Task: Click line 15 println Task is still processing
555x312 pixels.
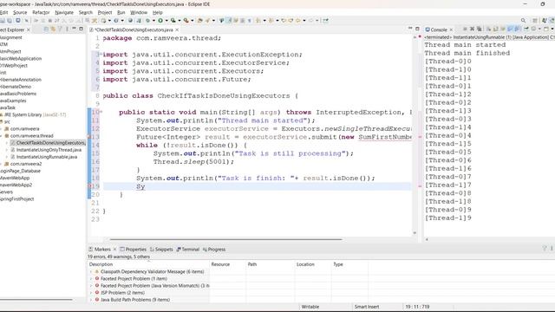Action: [x=253, y=153]
